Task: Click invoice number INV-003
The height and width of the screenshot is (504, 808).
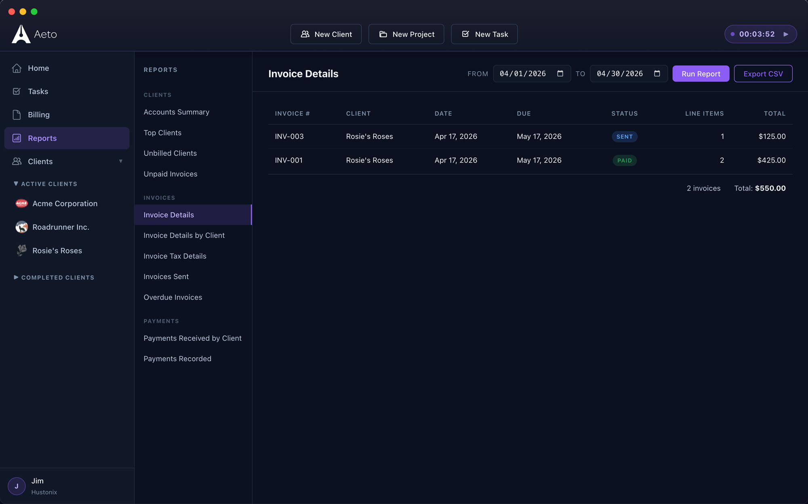Action: (289, 136)
